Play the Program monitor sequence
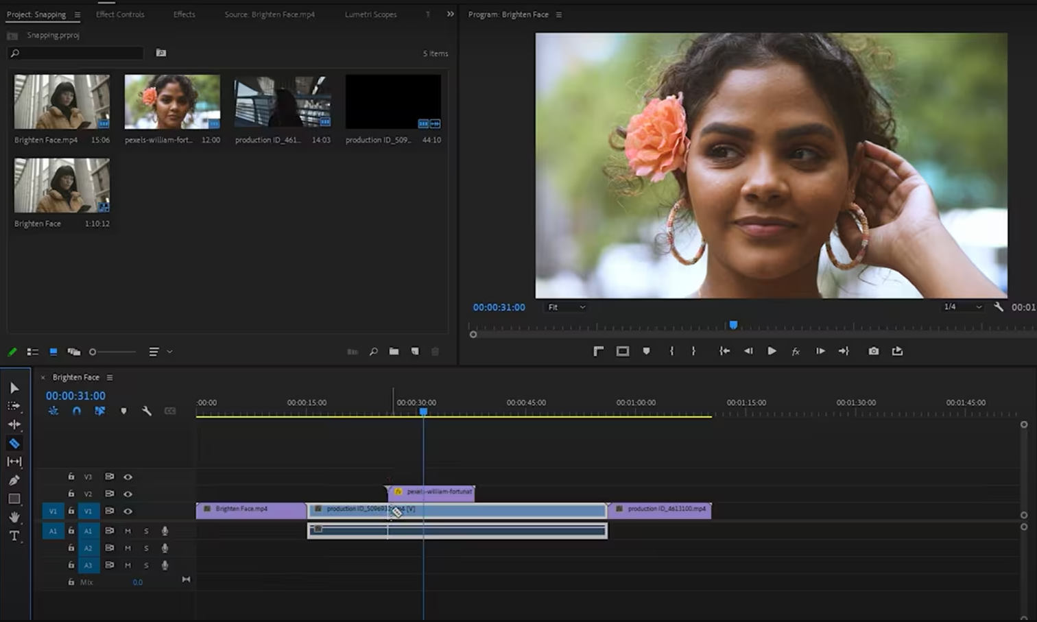Viewport: 1037px width, 622px height. tap(772, 351)
